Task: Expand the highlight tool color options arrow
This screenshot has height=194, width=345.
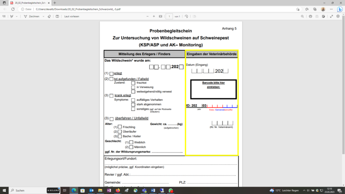Action: pos(16,16)
